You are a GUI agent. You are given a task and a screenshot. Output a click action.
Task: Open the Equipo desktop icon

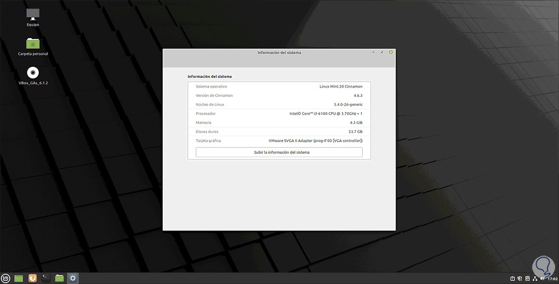32,14
